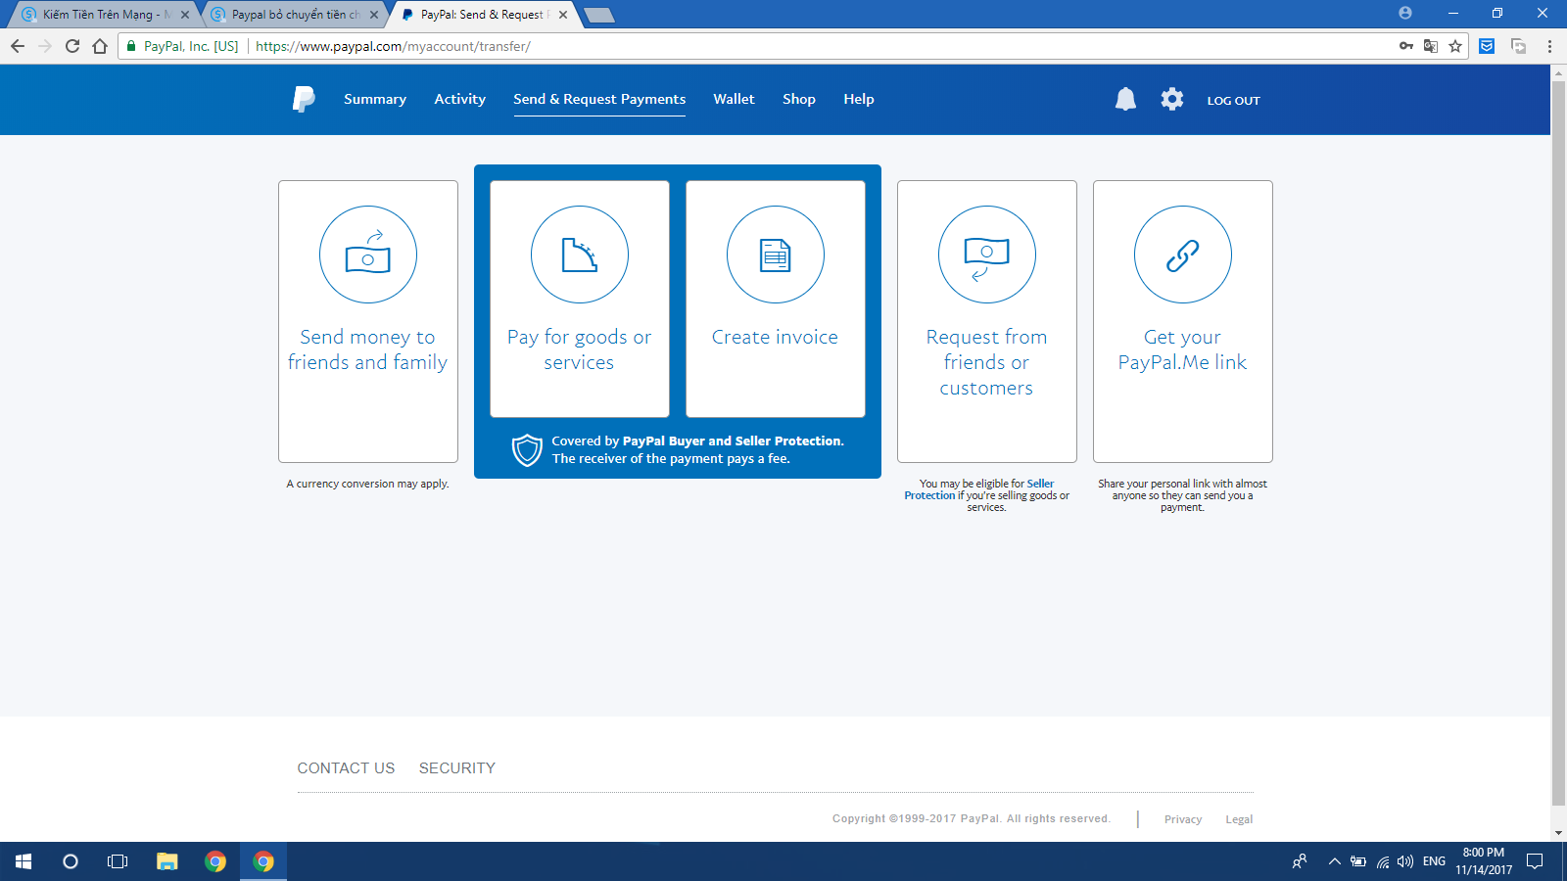Open a new browser tab

598,15
